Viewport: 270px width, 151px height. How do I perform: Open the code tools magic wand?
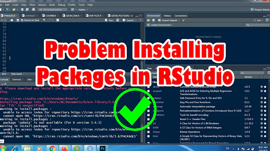tap(49, 20)
